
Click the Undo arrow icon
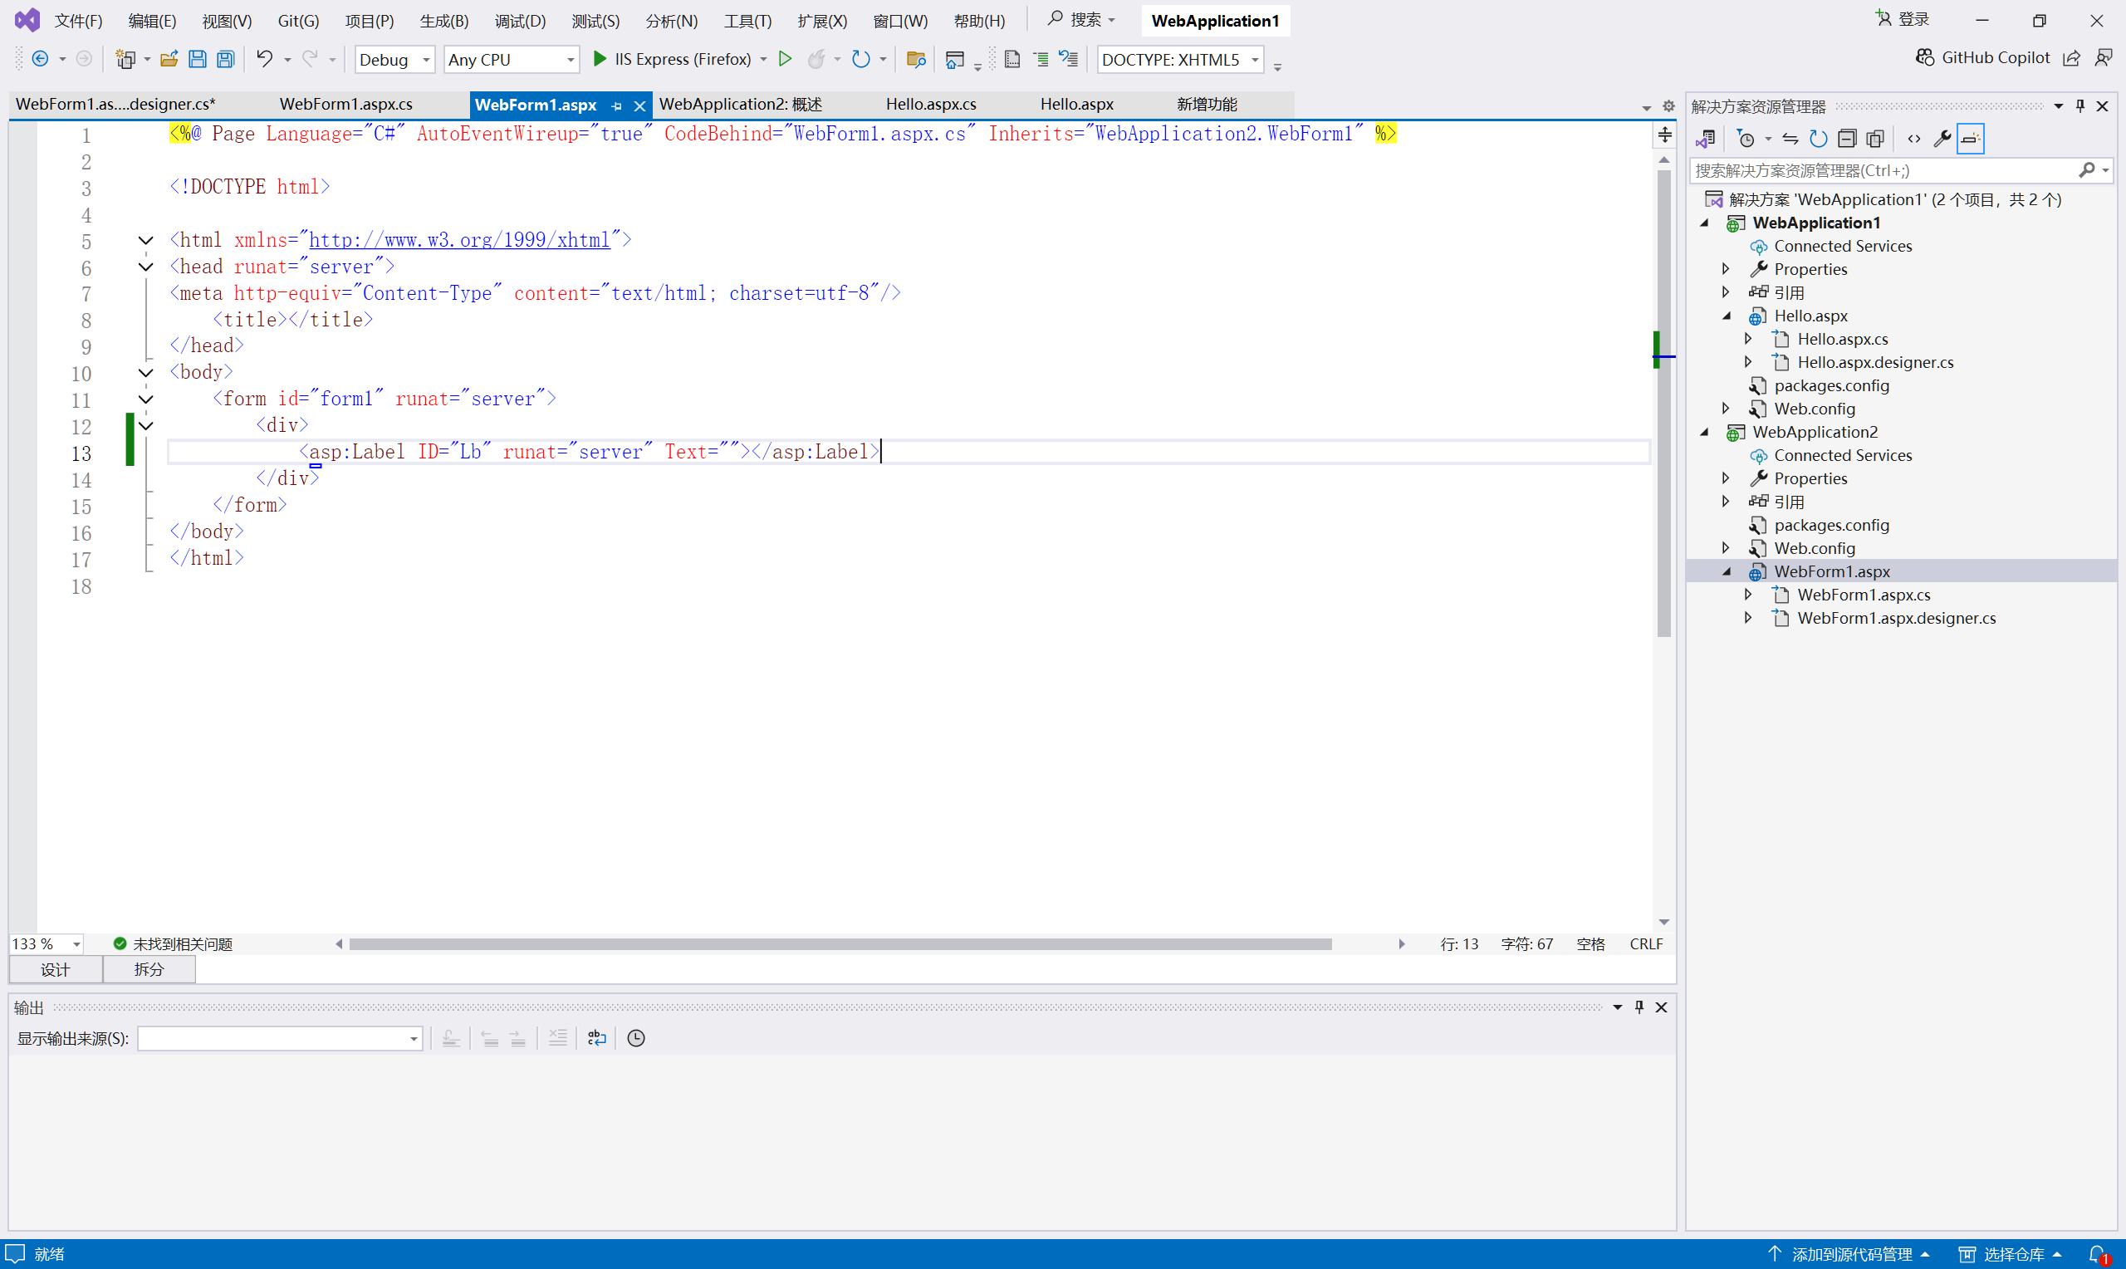click(x=264, y=59)
